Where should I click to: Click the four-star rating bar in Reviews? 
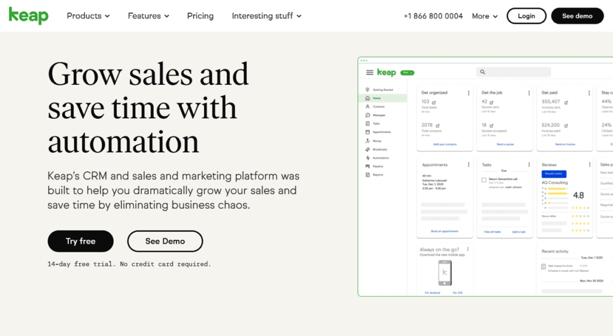(x=557, y=193)
